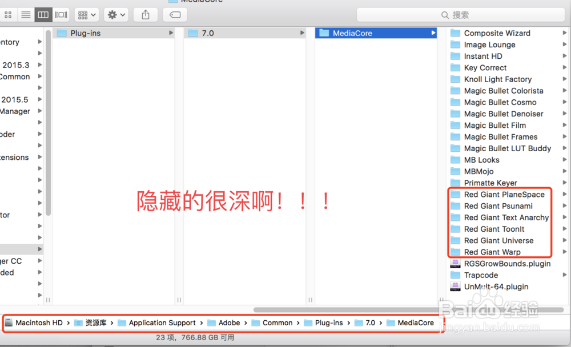The image size is (571, 347).
Task: Click the RGSGrowBounds.plugin file icon
Action: pyautogui.click(x=455, y=264)
